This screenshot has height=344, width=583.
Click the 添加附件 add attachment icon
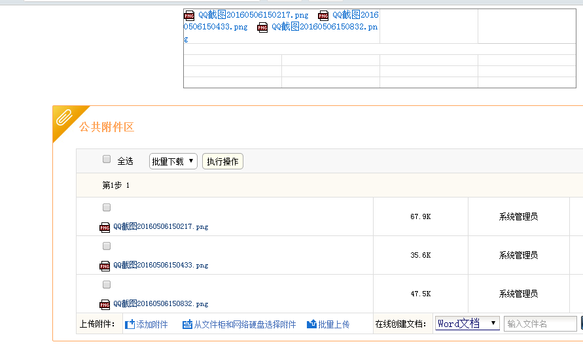click(x=130, y=324)
